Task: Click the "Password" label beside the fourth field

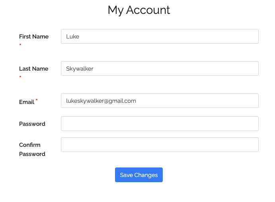Action: 32,124
